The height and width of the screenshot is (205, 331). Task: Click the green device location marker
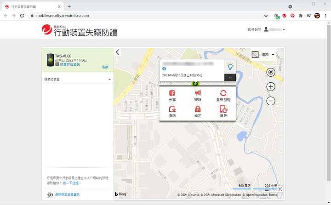click(195, 83)
